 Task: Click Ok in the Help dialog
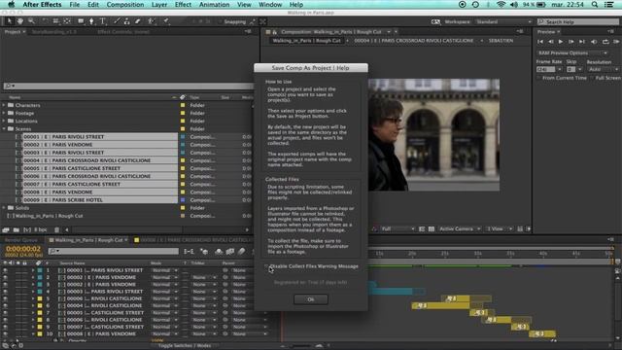tap(311, 299)
